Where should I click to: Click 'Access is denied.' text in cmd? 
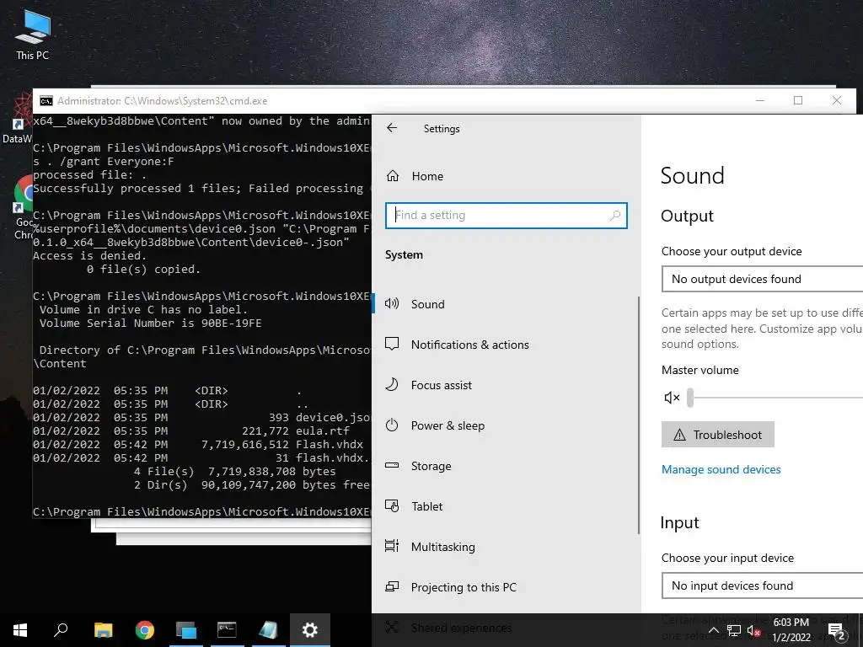pos(89,256)
